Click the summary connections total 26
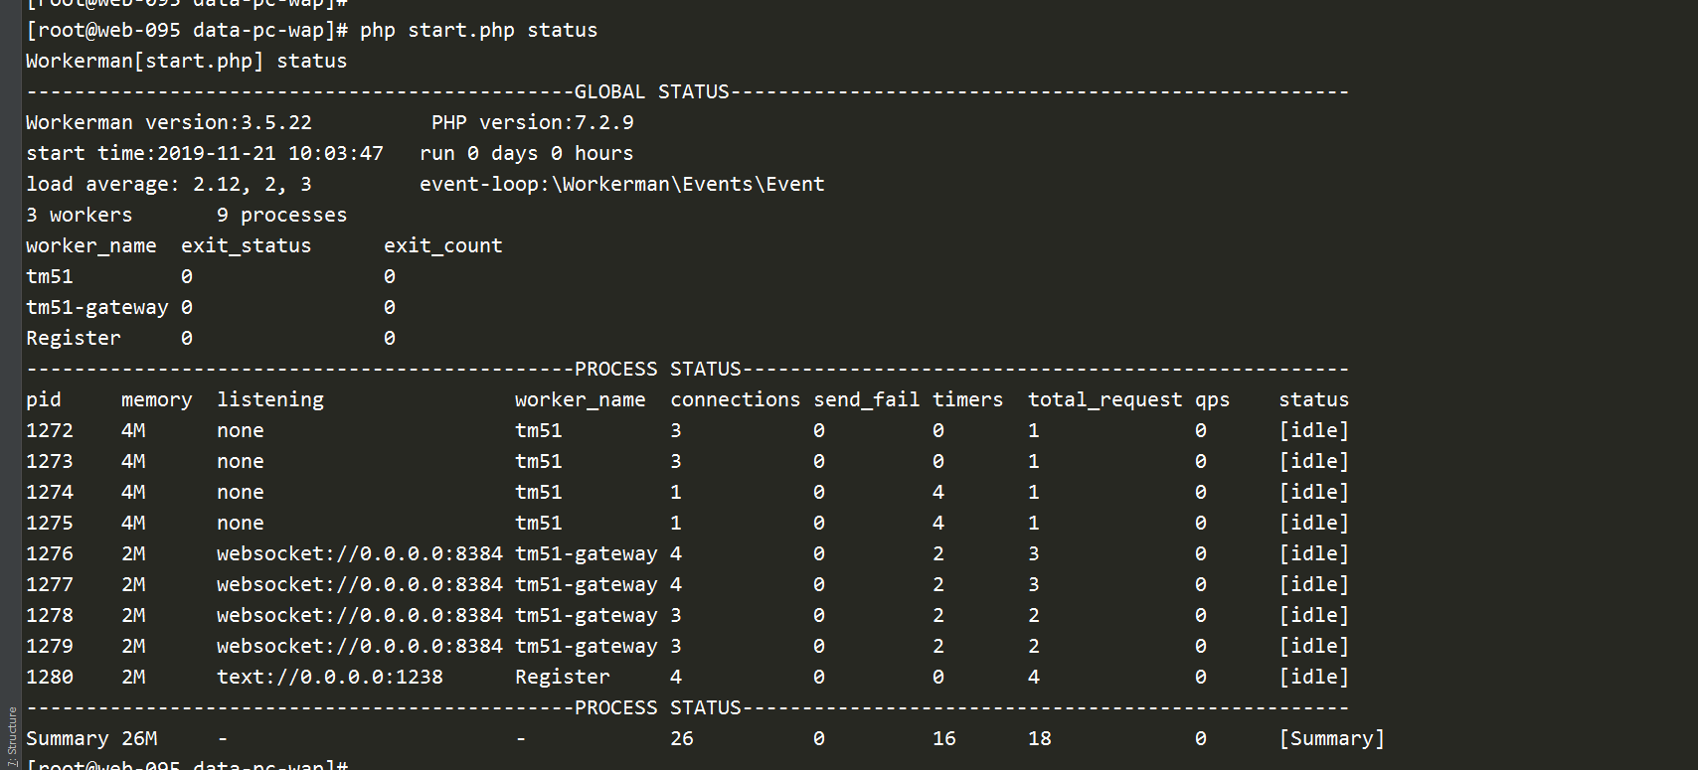The image size is (1698, 770). (x=681, y=738)
